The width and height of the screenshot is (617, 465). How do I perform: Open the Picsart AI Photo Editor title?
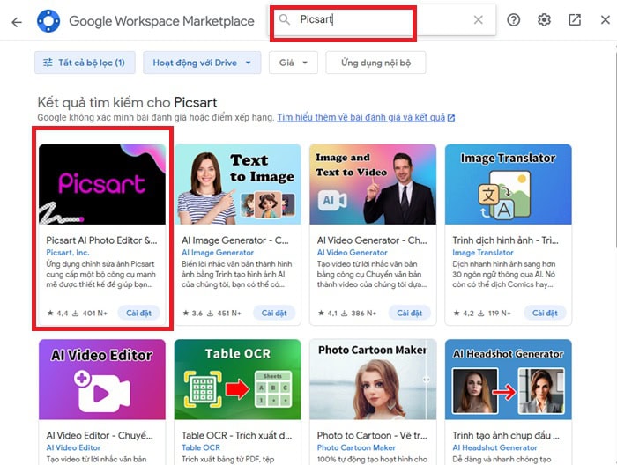coord(101,240)
